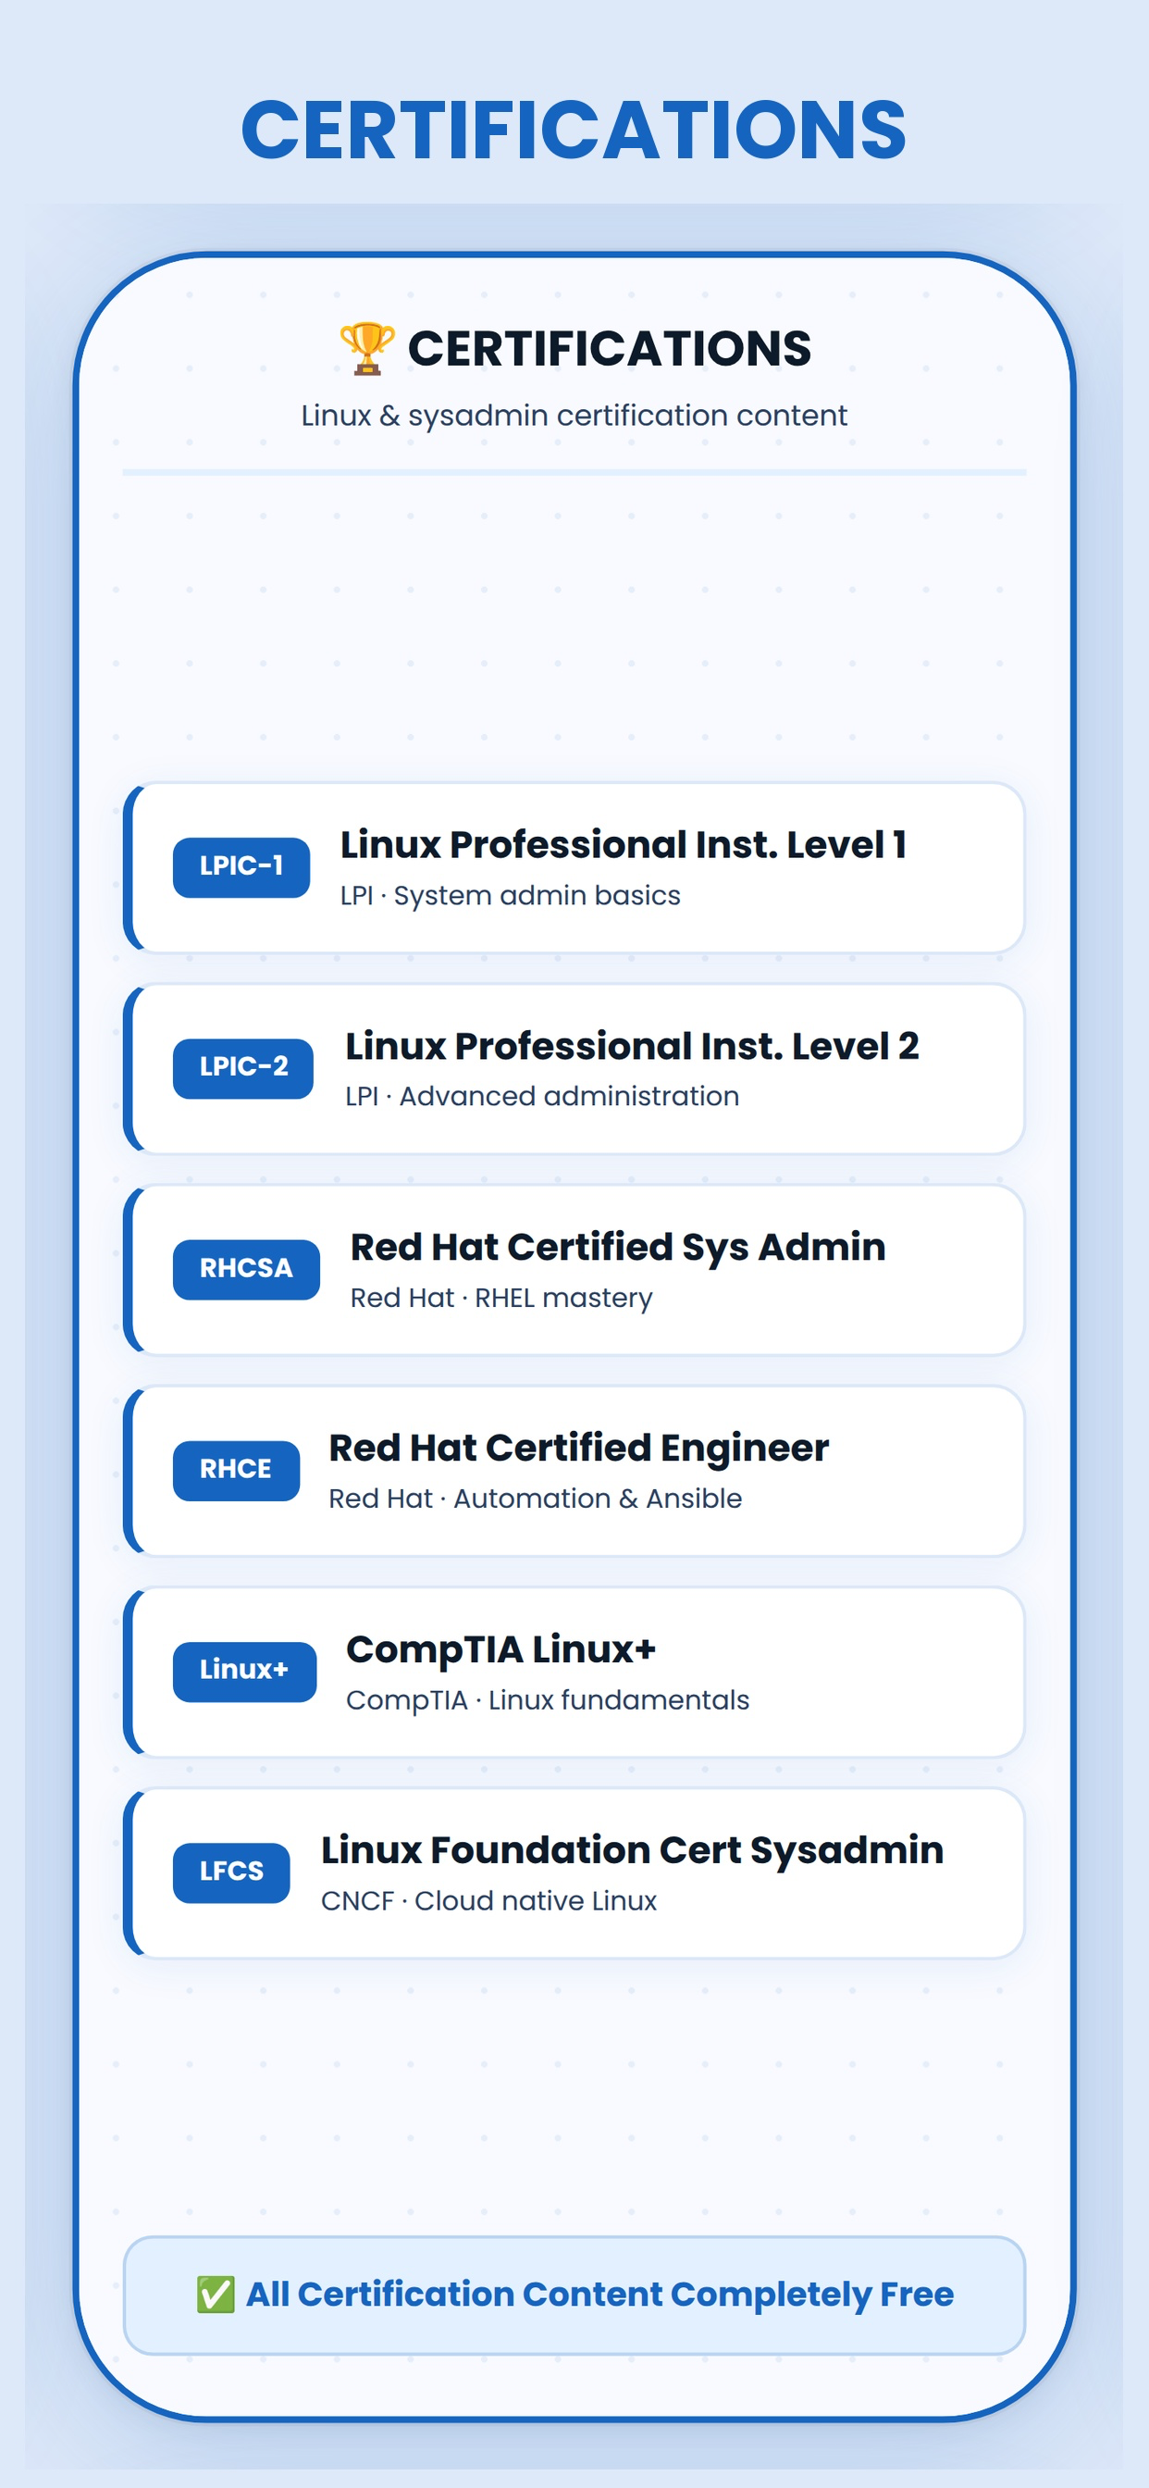Click the Linux+ badge

point(244,1671)
